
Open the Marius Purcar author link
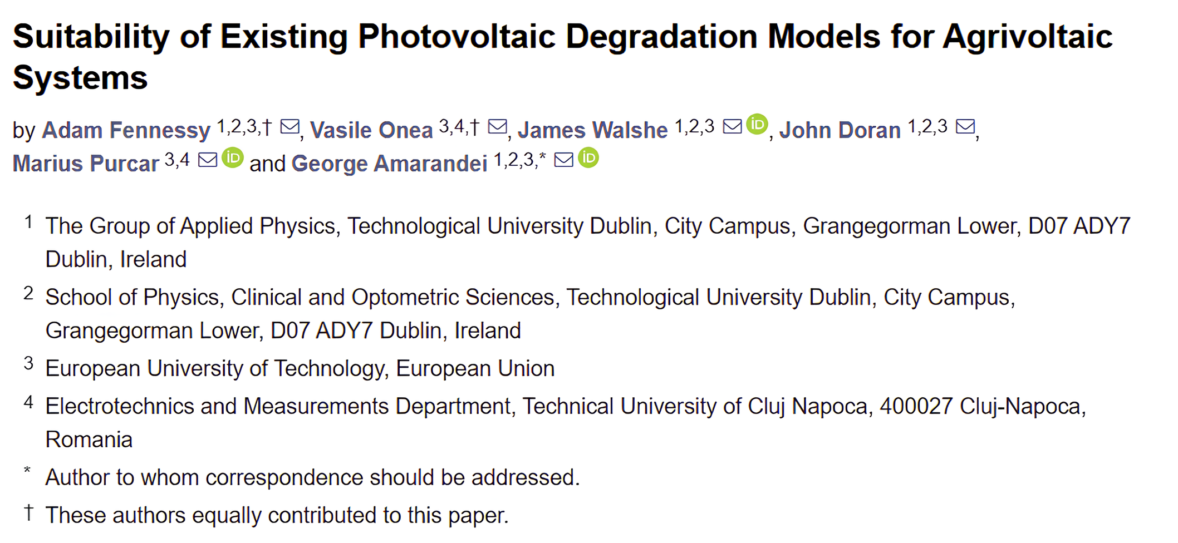pos(86,164)
